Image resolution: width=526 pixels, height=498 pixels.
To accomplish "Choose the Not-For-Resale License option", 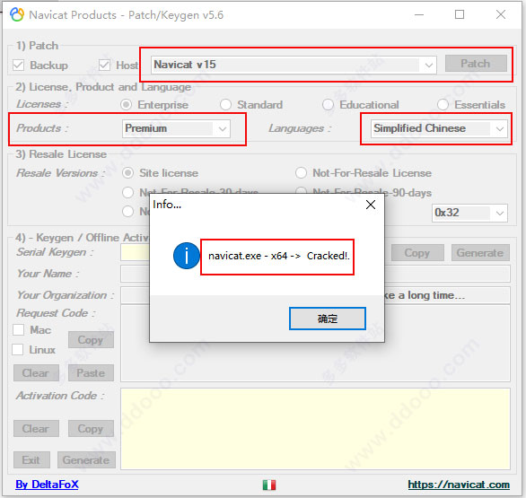I will tap(301, 173).
